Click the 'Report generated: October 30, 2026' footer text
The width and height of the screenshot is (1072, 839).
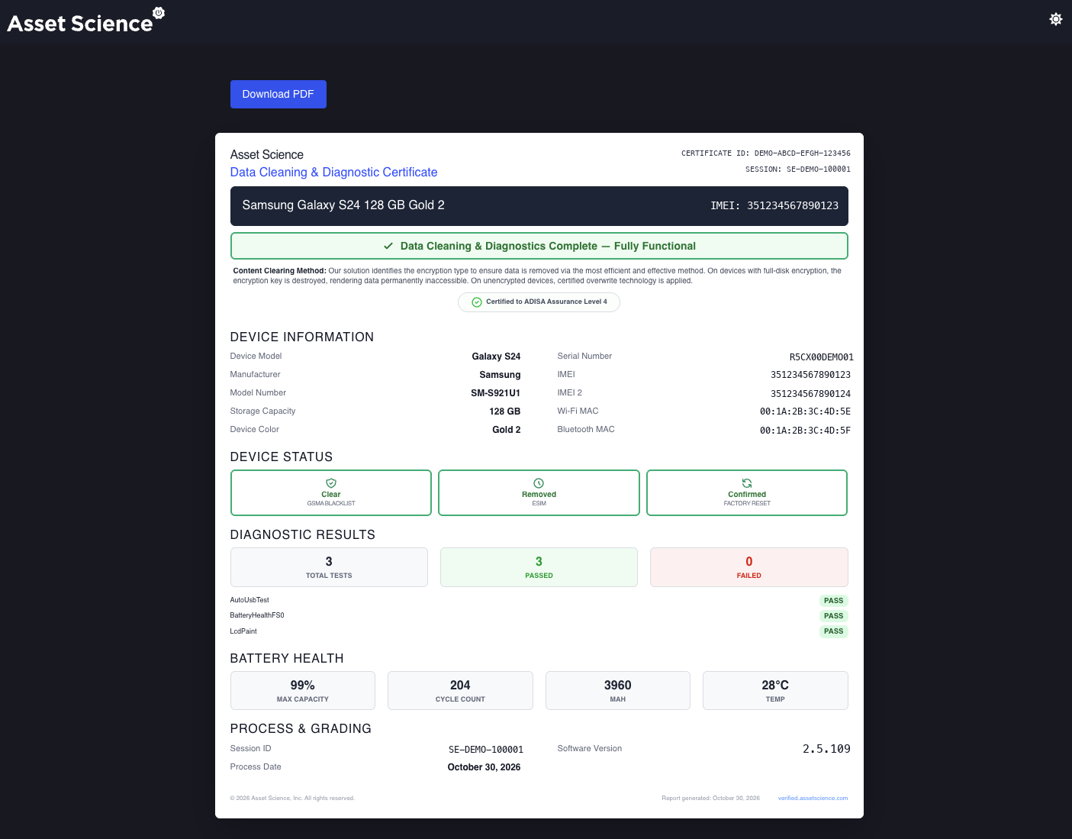tap(711, 798)
